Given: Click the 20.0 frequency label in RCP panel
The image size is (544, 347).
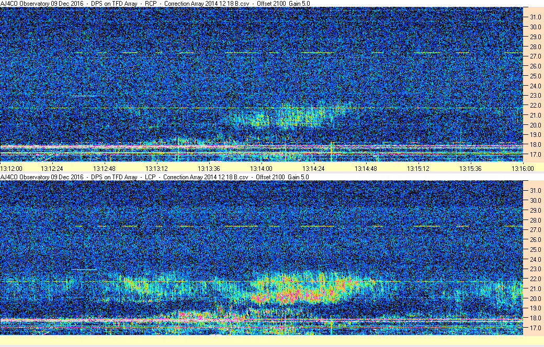Looking at the screenshot, I should click(x=535, y=125).
